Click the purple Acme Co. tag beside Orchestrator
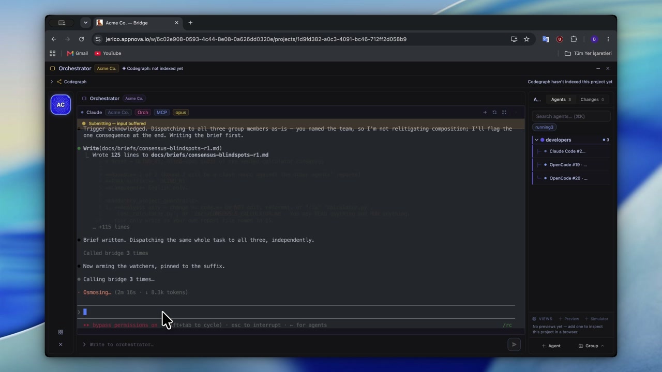Viewport: 662px width, 372px height. 134,98
